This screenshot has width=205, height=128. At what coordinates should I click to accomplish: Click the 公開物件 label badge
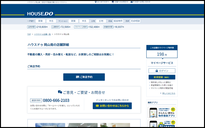pos(56,27)
